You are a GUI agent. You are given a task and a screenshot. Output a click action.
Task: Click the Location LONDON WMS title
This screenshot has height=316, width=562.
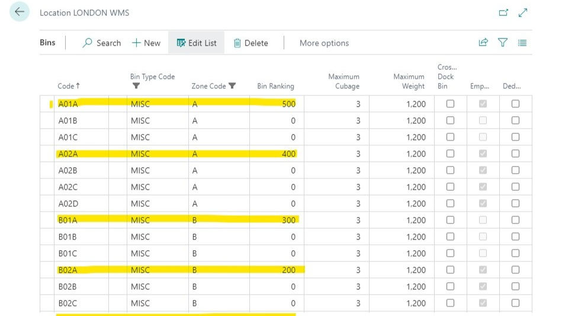coord(84,13)
